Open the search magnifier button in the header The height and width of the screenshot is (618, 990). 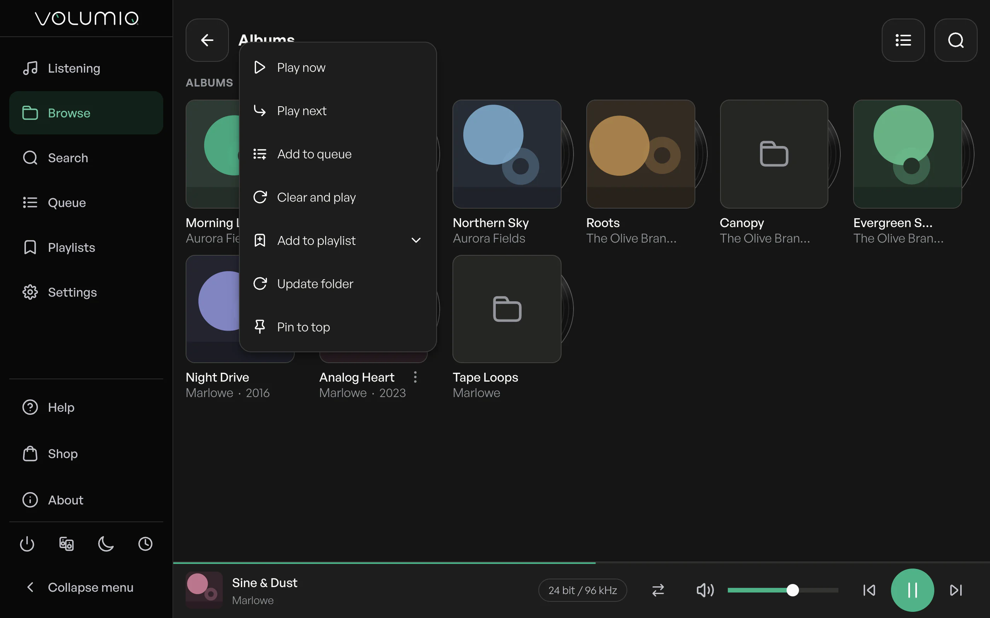click(956, 40)
